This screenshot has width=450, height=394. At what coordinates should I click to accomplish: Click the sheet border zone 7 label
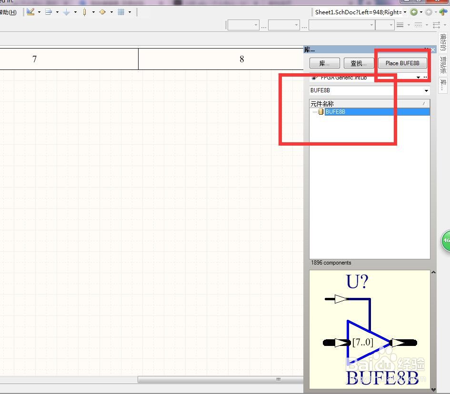(x=34, y=59)
